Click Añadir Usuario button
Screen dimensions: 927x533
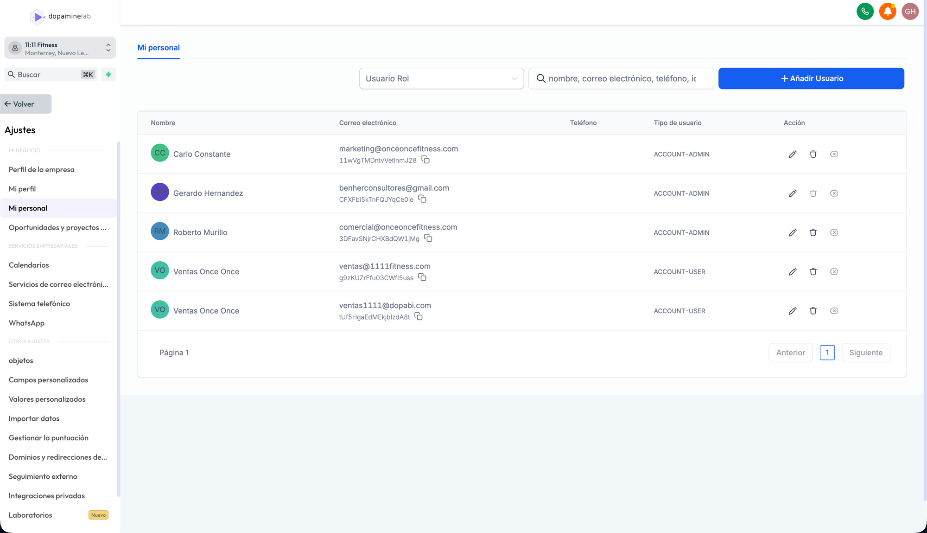[811, 78]
